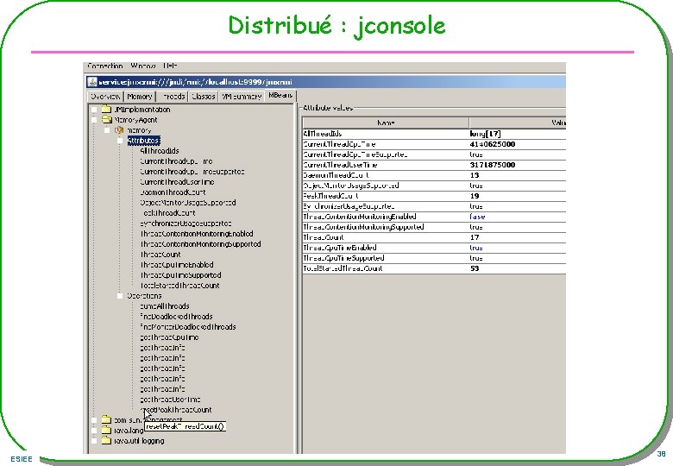Select DaemonThreadCount in the tree
This screenshot has height=466, width=673.
click(x=173, y=192)
